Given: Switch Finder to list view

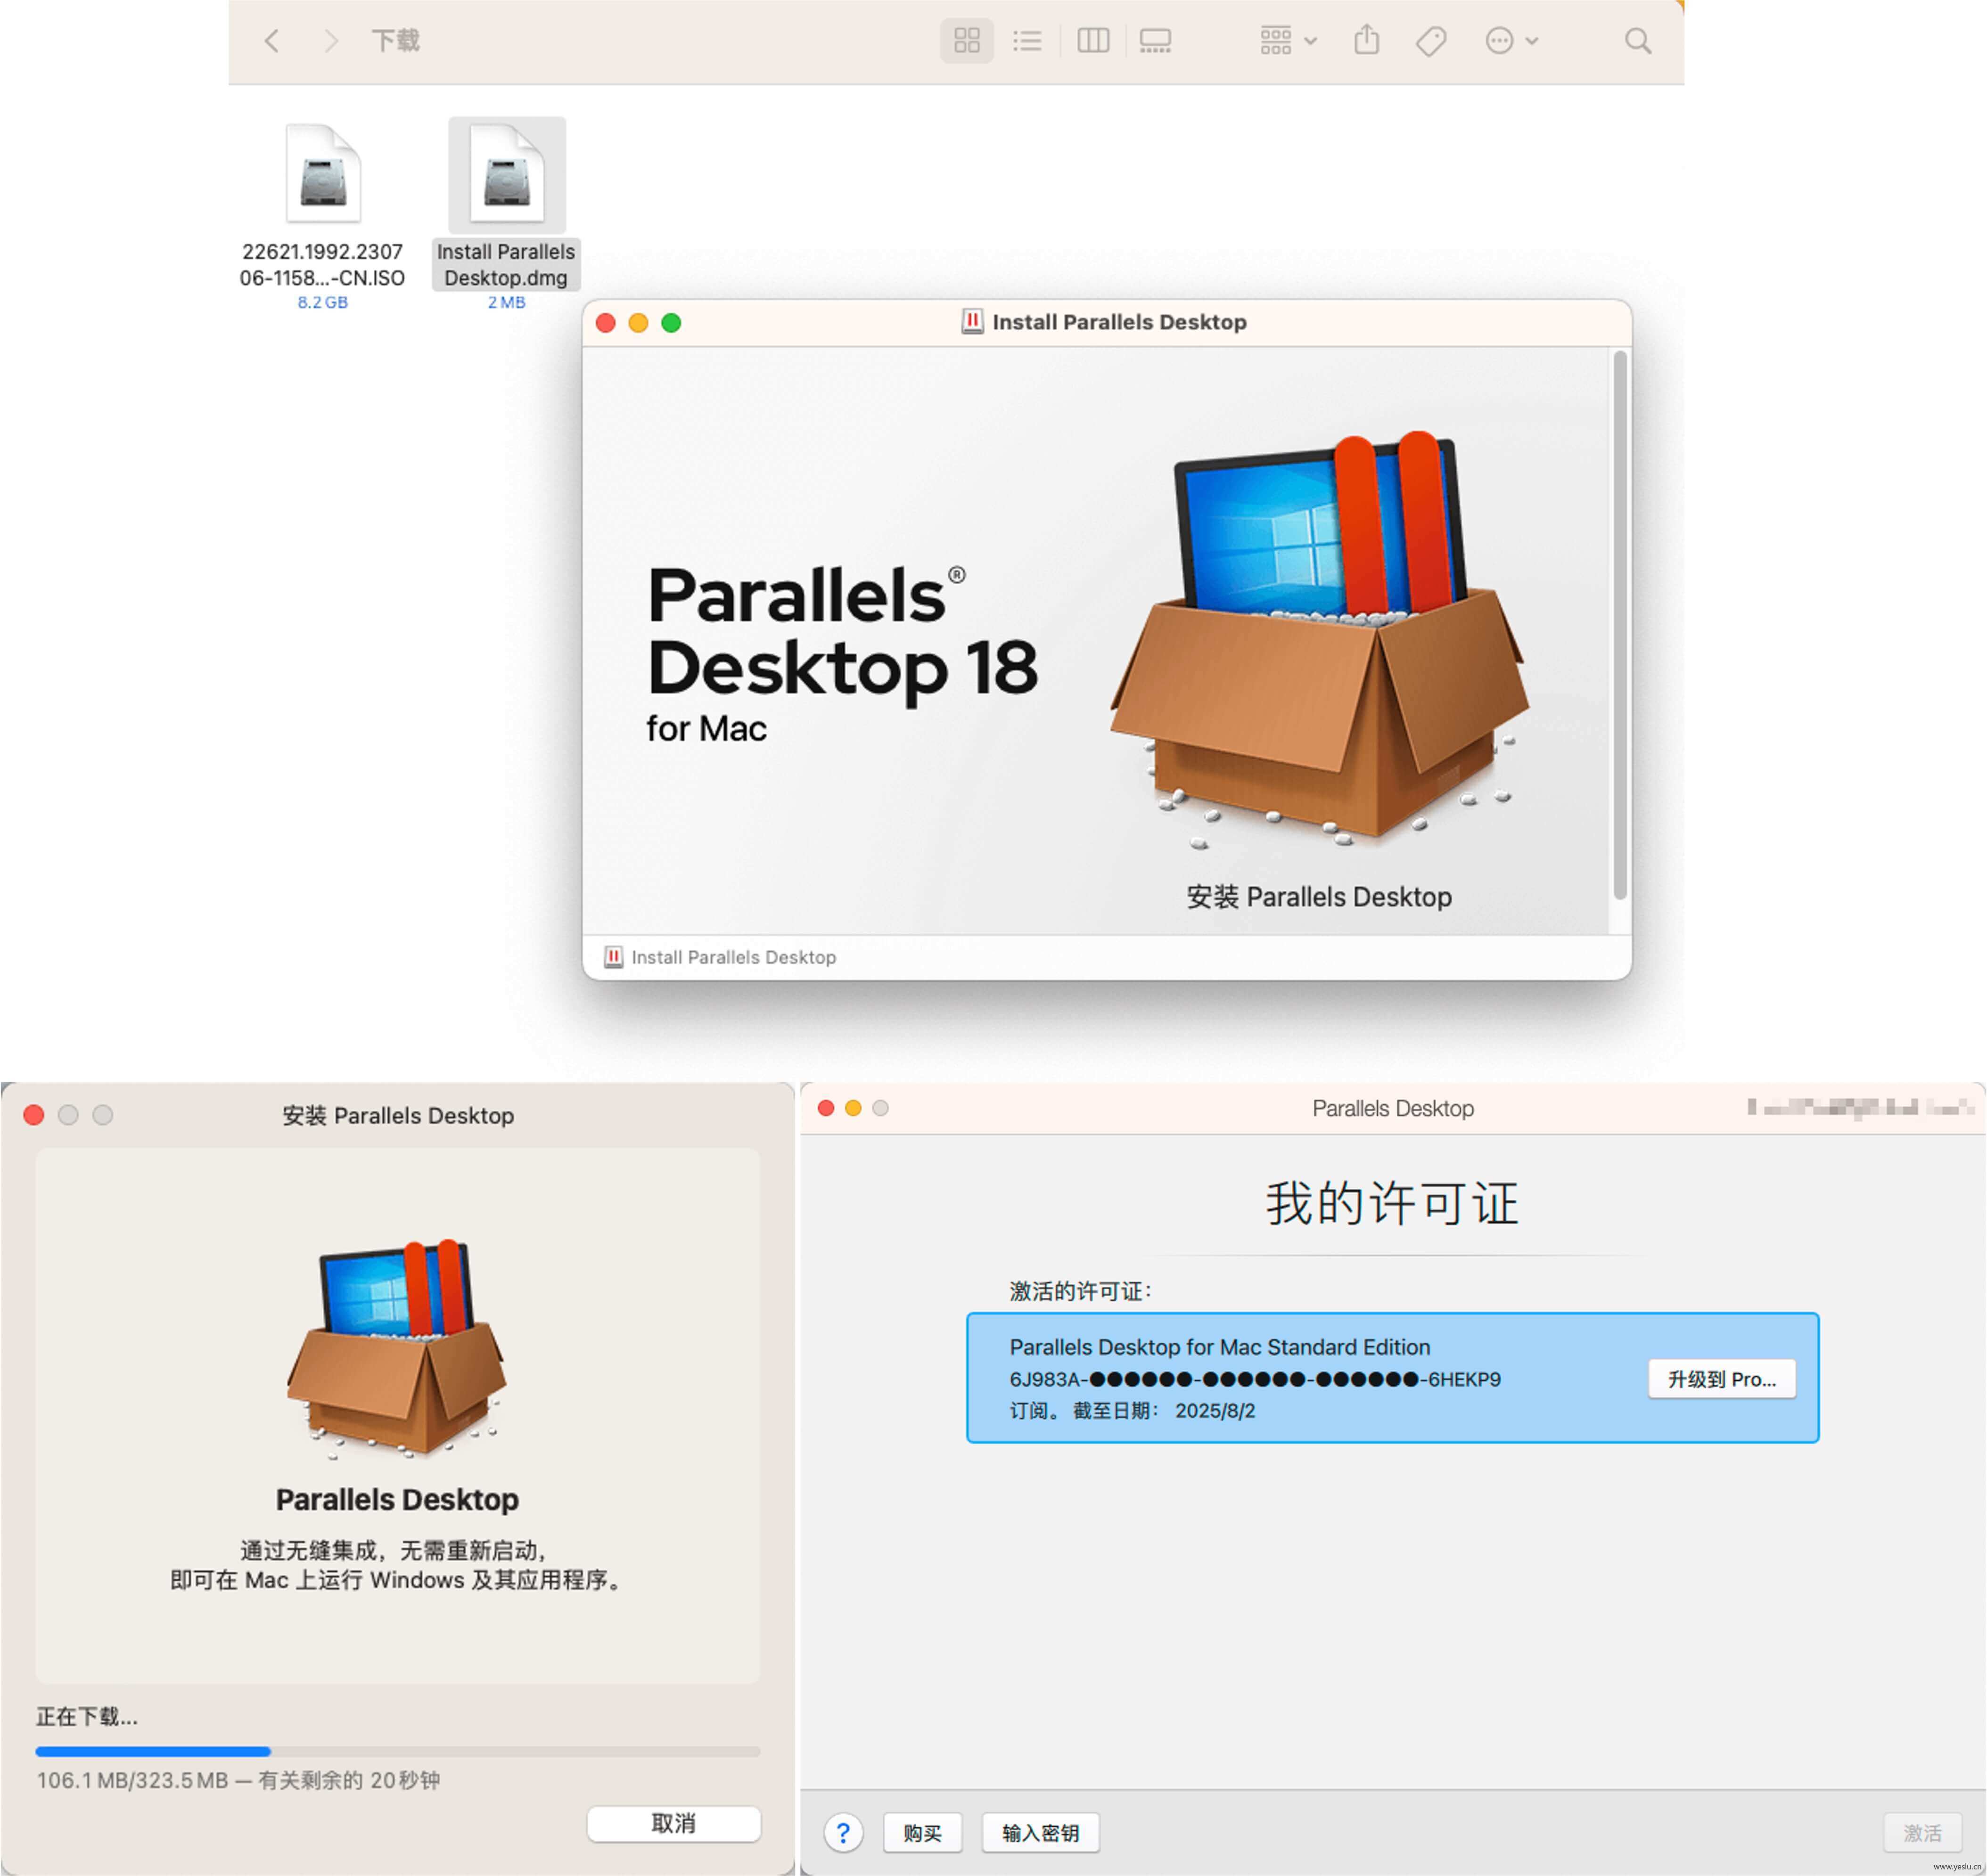Looking at the screenshot, I should pyautogui.click(x=1026, y=41).
